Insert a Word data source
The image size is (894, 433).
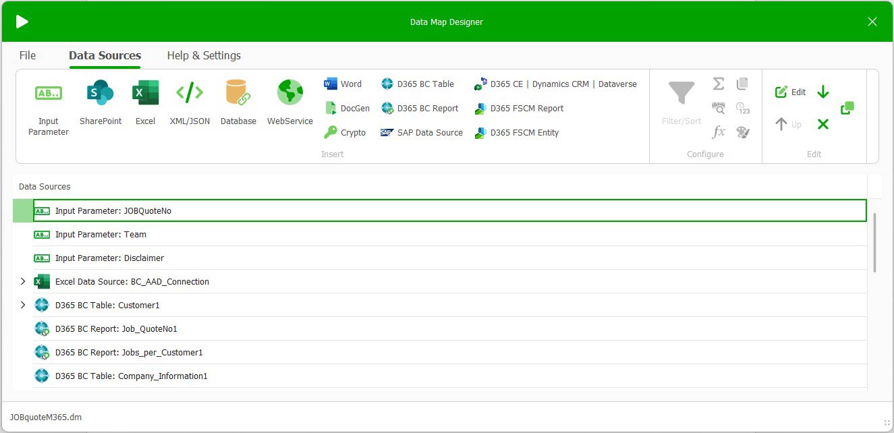(x=343, y=83)
